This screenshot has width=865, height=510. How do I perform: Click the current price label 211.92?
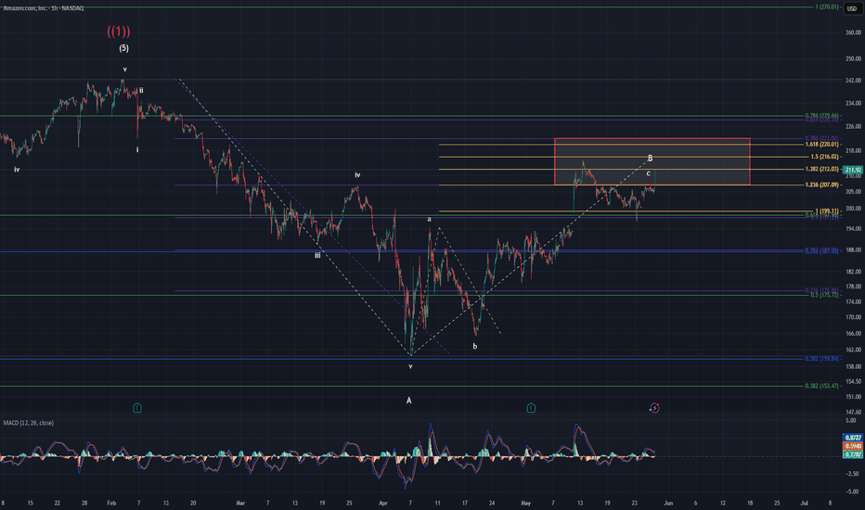point(853,171)
